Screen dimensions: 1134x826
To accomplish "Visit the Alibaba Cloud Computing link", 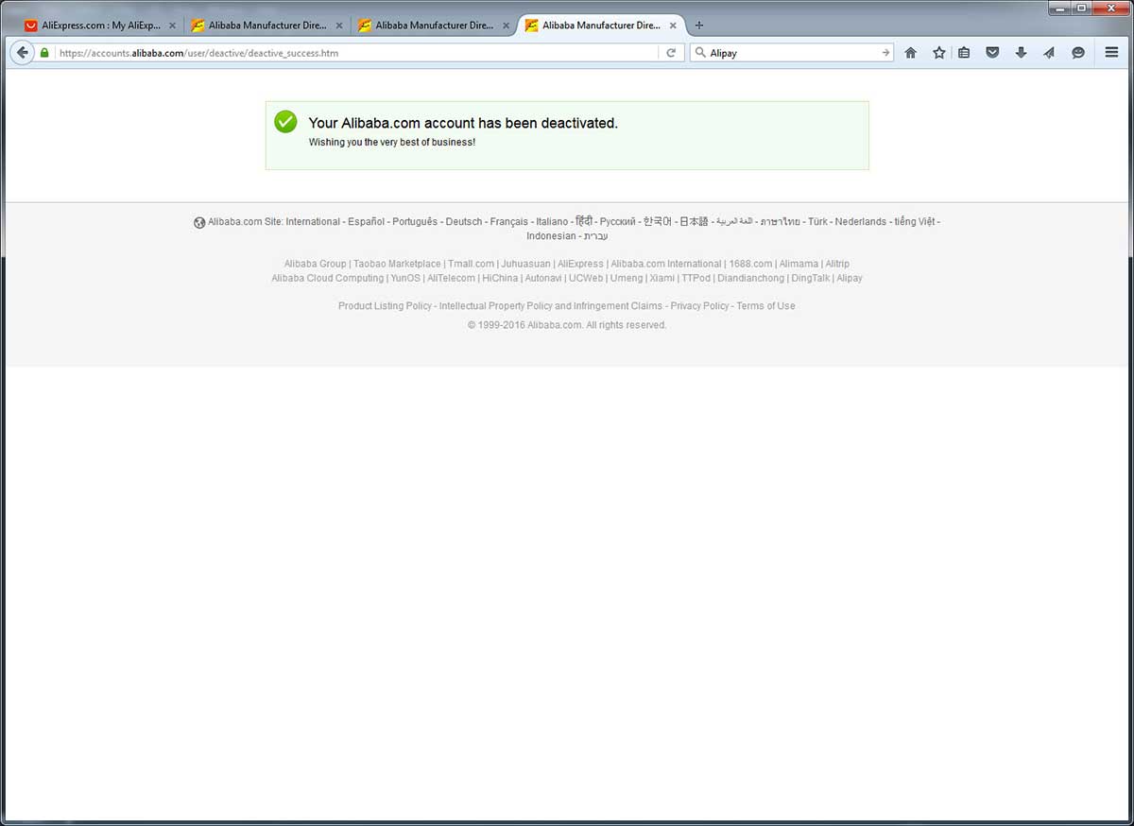I will [x=328, y=279].
